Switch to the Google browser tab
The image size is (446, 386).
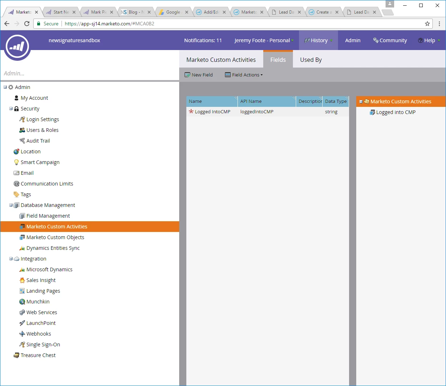click(173, 12)
